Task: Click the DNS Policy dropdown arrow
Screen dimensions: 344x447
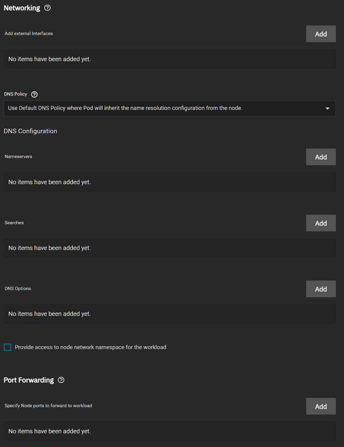Action: click(x=327, y=108)
